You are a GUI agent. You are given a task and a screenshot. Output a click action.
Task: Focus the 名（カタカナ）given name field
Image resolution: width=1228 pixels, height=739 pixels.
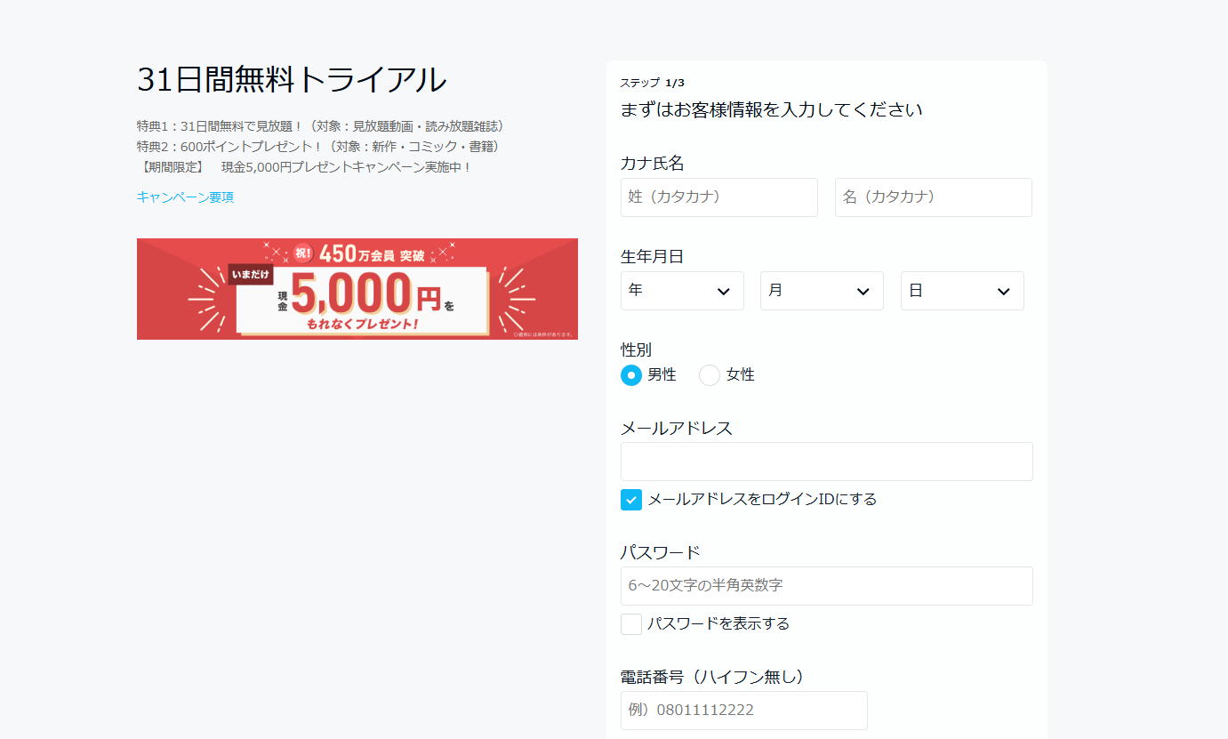pyautogui.click(x=933, y=197)
